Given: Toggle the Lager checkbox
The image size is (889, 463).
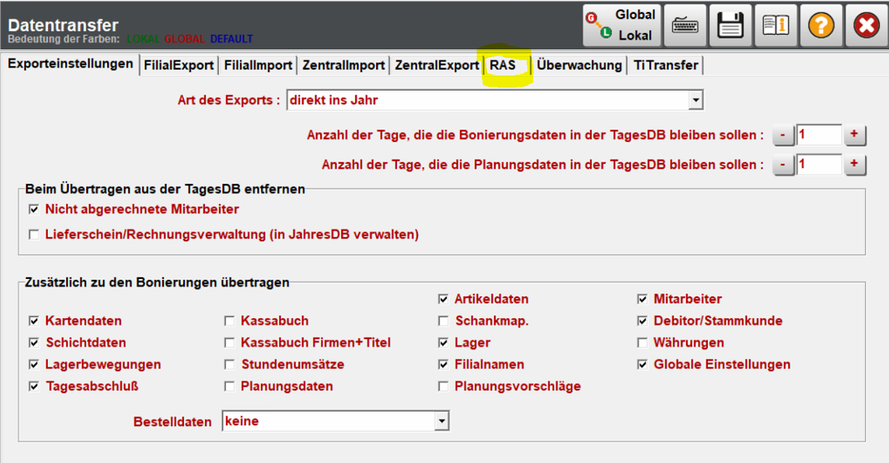Looking at the screenshot, I should 443,343.
